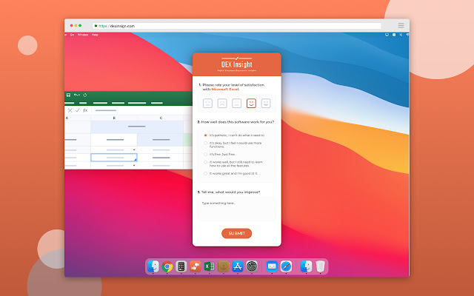Click the lock icon in the address bar
Image resolution: width=474 pixels, height=296 pixels.
coord(96,26)
